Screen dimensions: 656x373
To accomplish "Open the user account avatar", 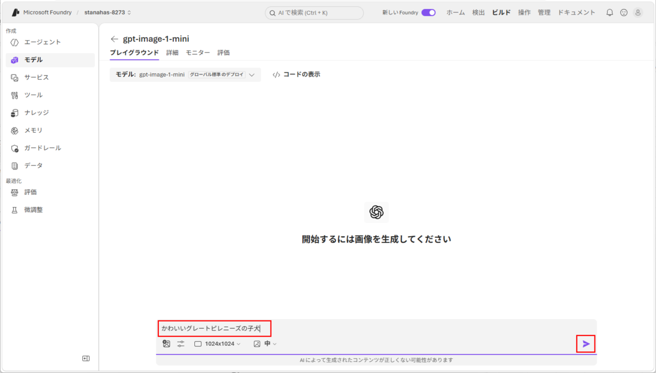I will pyautogui.click(x=638, y=13).
